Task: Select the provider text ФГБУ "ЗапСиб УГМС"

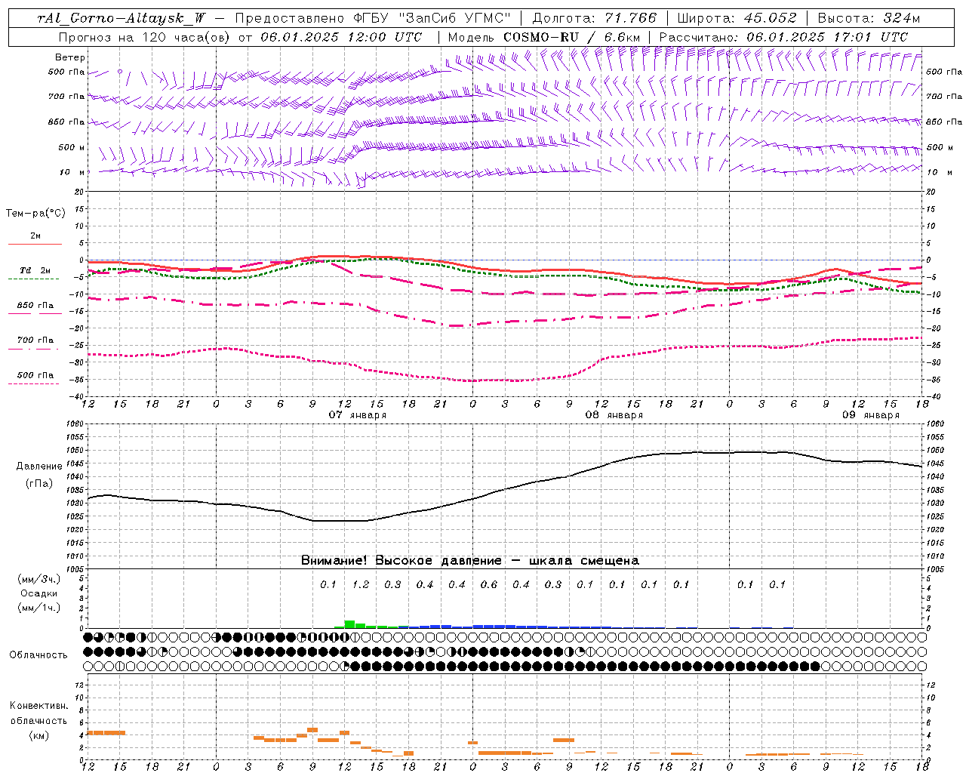Action: tap(432, 18)
